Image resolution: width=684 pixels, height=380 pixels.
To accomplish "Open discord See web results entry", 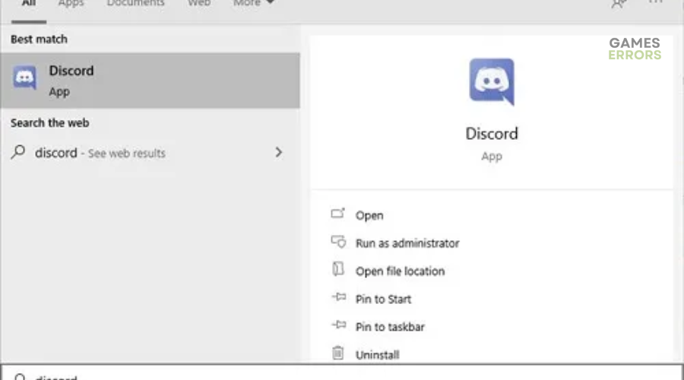I will (150, 153).
